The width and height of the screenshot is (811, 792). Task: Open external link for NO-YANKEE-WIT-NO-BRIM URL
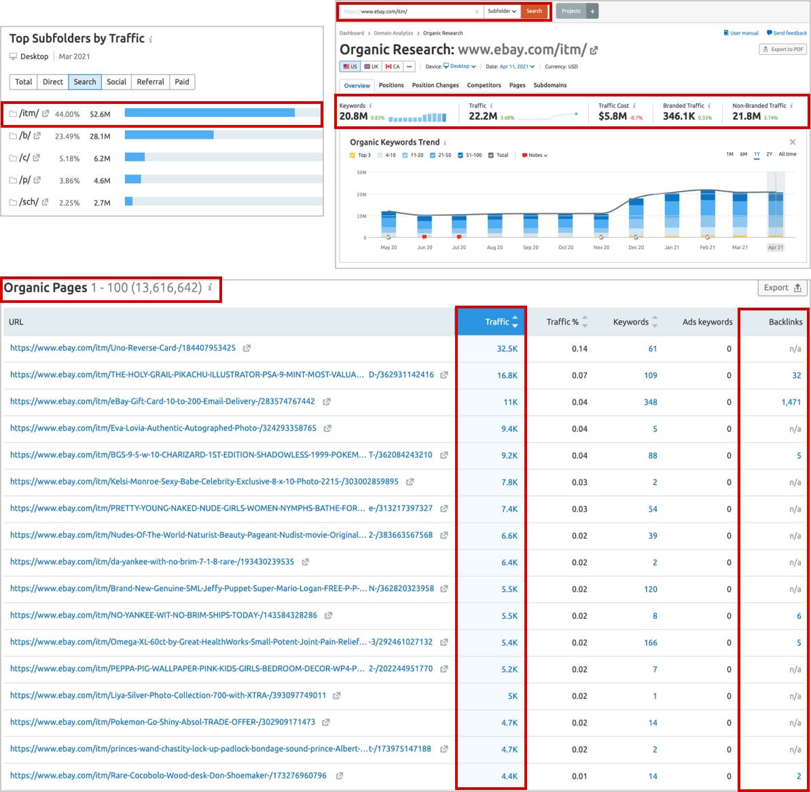[328, 615]
